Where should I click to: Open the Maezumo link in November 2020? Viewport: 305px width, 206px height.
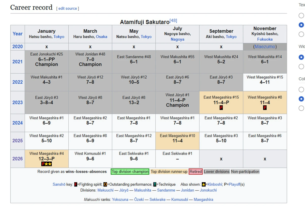pyautogui.click(x=265, y=47)
